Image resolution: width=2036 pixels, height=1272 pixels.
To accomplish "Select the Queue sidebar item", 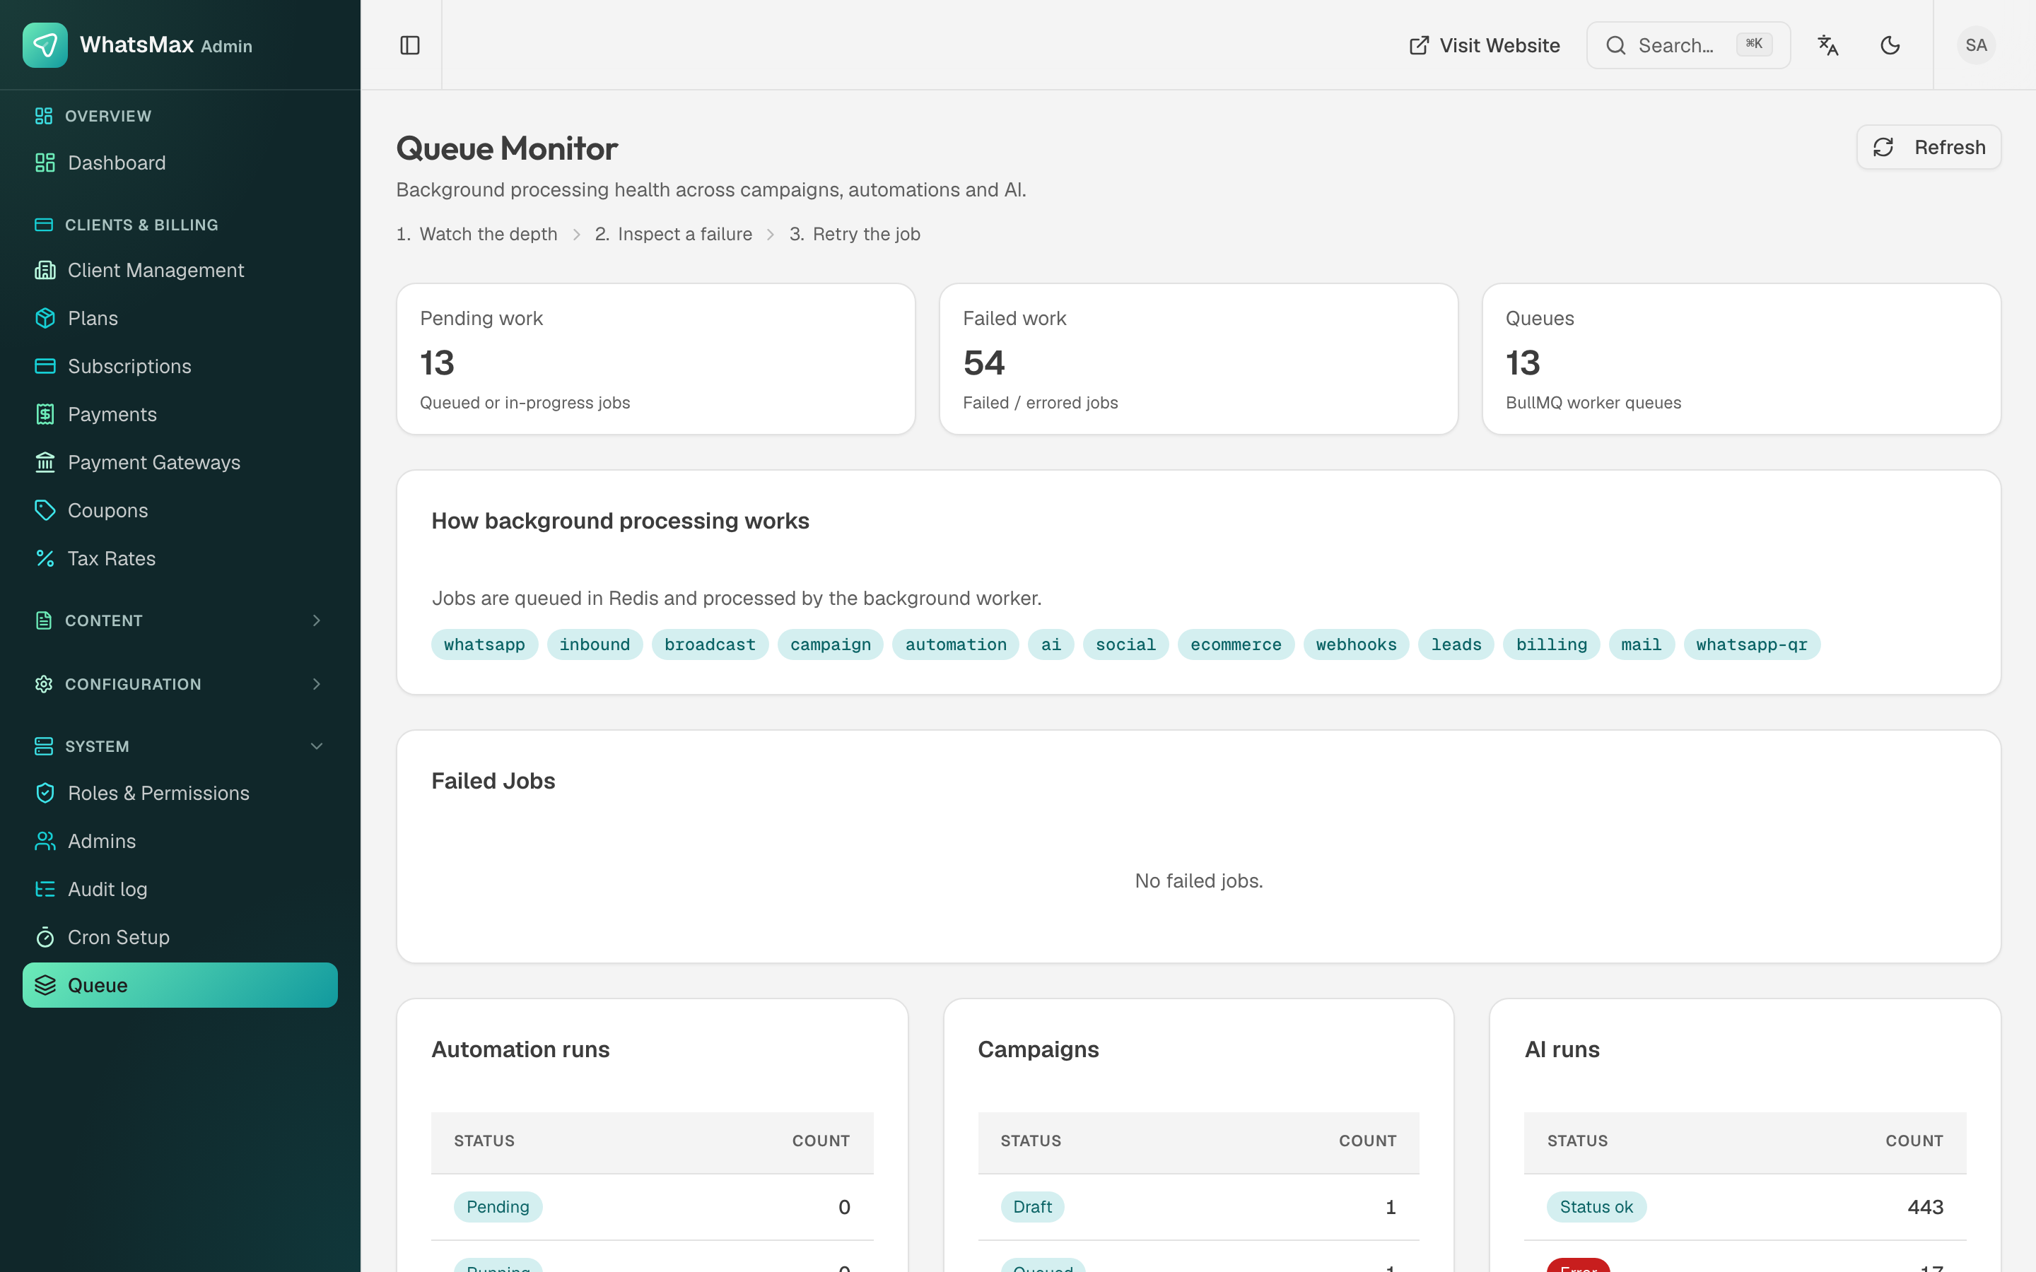I will 180,985.
